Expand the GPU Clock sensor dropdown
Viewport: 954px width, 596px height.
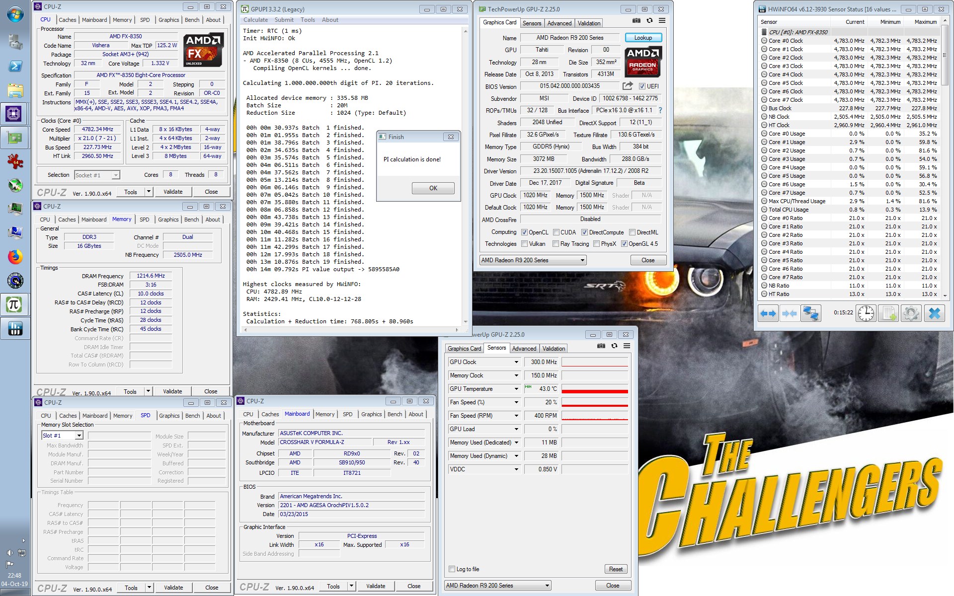pyautogui.click(x=516, y=362)
